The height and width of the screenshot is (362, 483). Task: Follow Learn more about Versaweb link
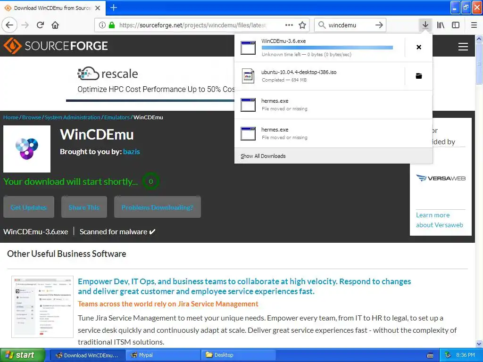click(x=439, y=220)
